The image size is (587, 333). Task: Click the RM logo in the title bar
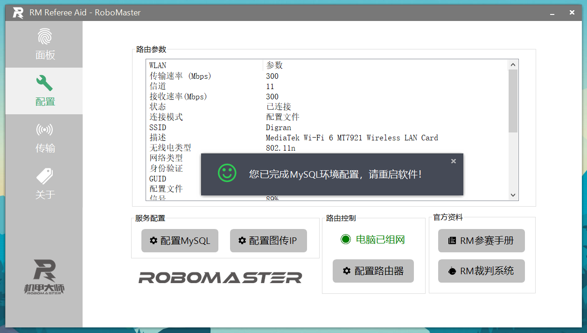17,12
